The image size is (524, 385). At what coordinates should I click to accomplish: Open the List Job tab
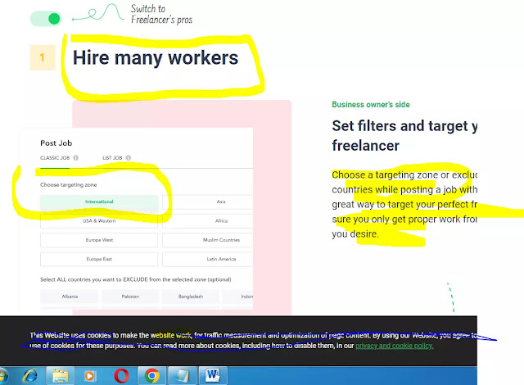pos(112,158)
